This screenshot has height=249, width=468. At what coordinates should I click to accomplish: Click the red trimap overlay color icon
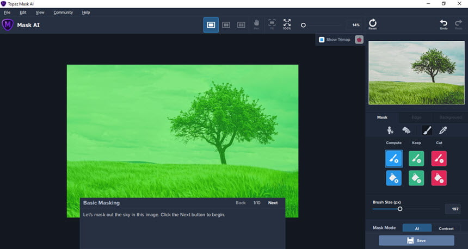coord(359,39)
